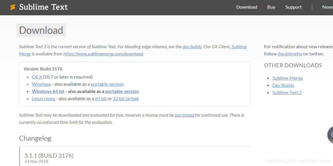
Task: Get the portable version on the Windows row
Action: [x=107, y=84]
